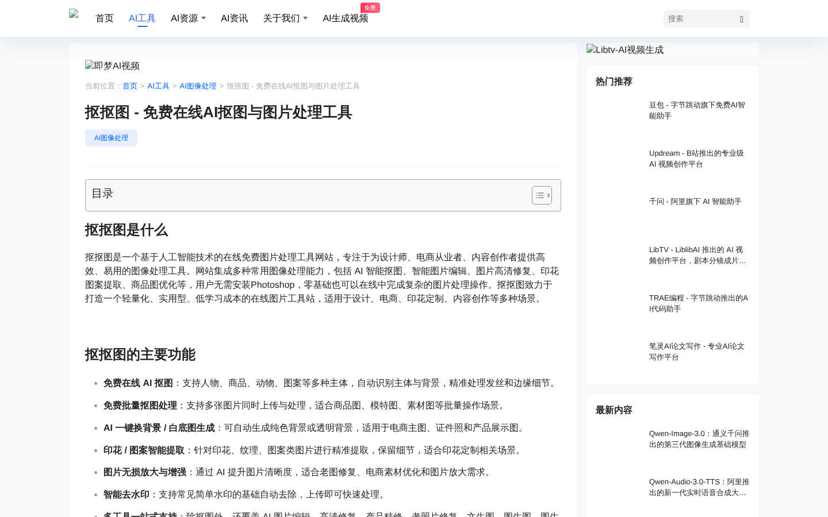Click the 笔灵AI论文写作 item thumbnail
The width and height of the screenshot is (828, 517).
[619, 356]
